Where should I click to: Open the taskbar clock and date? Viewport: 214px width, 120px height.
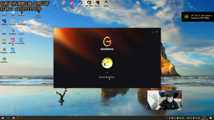pos(204,118)
